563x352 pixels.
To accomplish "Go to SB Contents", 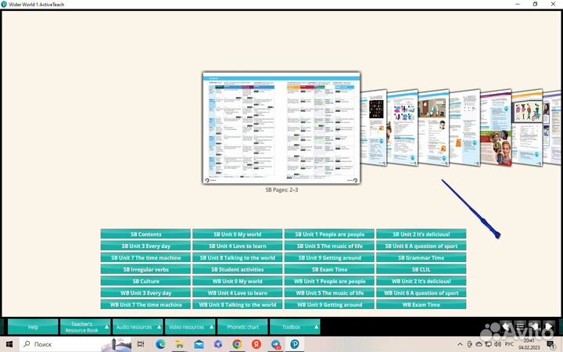I will (145, 234).
